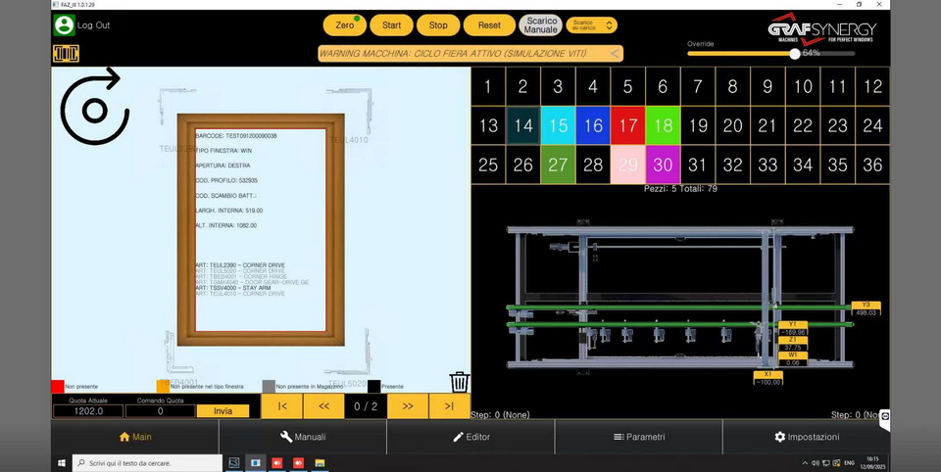Click the circular rotate arrow icon

93,108
